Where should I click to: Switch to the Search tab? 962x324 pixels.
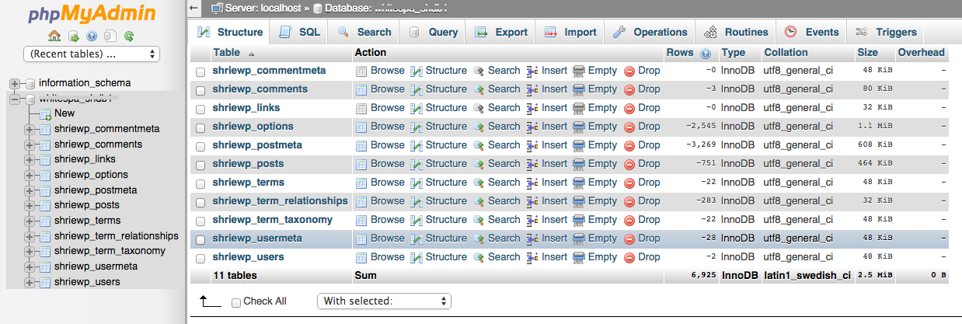coord(364,32)
